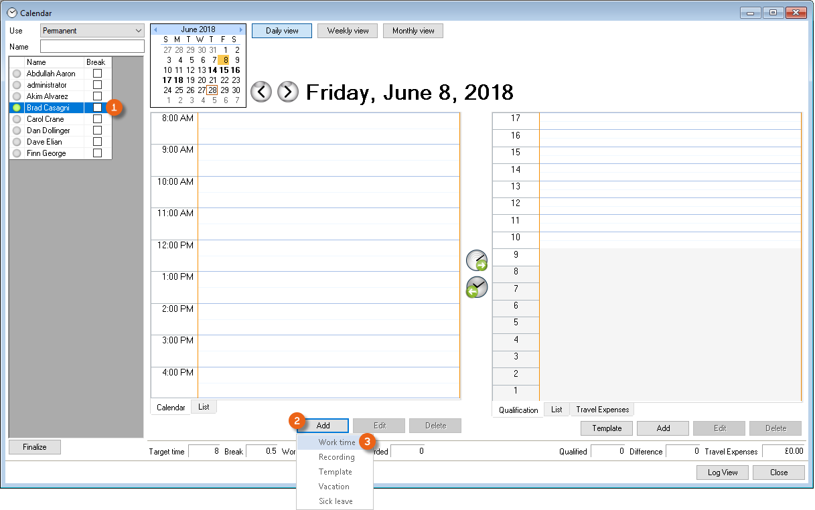
Task: Switch to Weekly view
Action: 348,31
